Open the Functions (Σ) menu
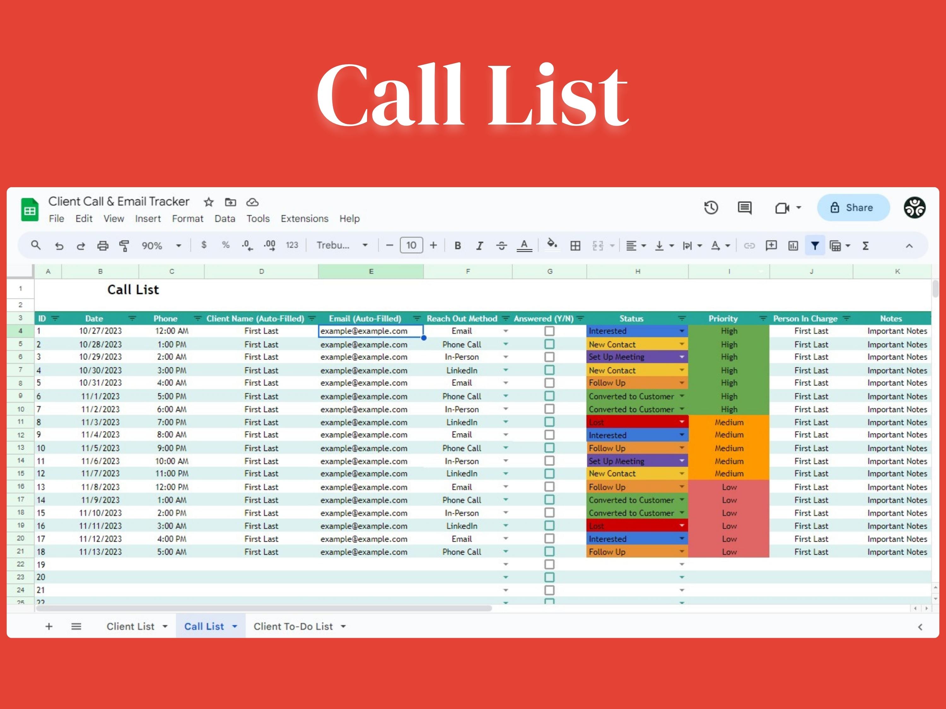 (x=866, y=246)
